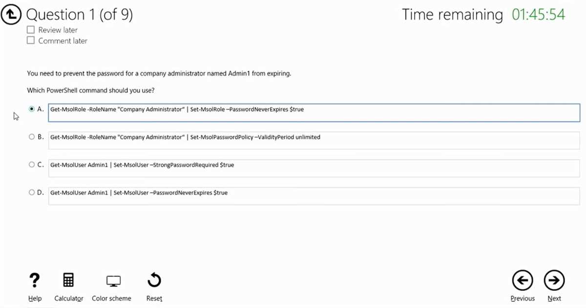586x308 pixels.
Task: Click the Reset circular arrow icon
Action: click(x=154, y=280)
